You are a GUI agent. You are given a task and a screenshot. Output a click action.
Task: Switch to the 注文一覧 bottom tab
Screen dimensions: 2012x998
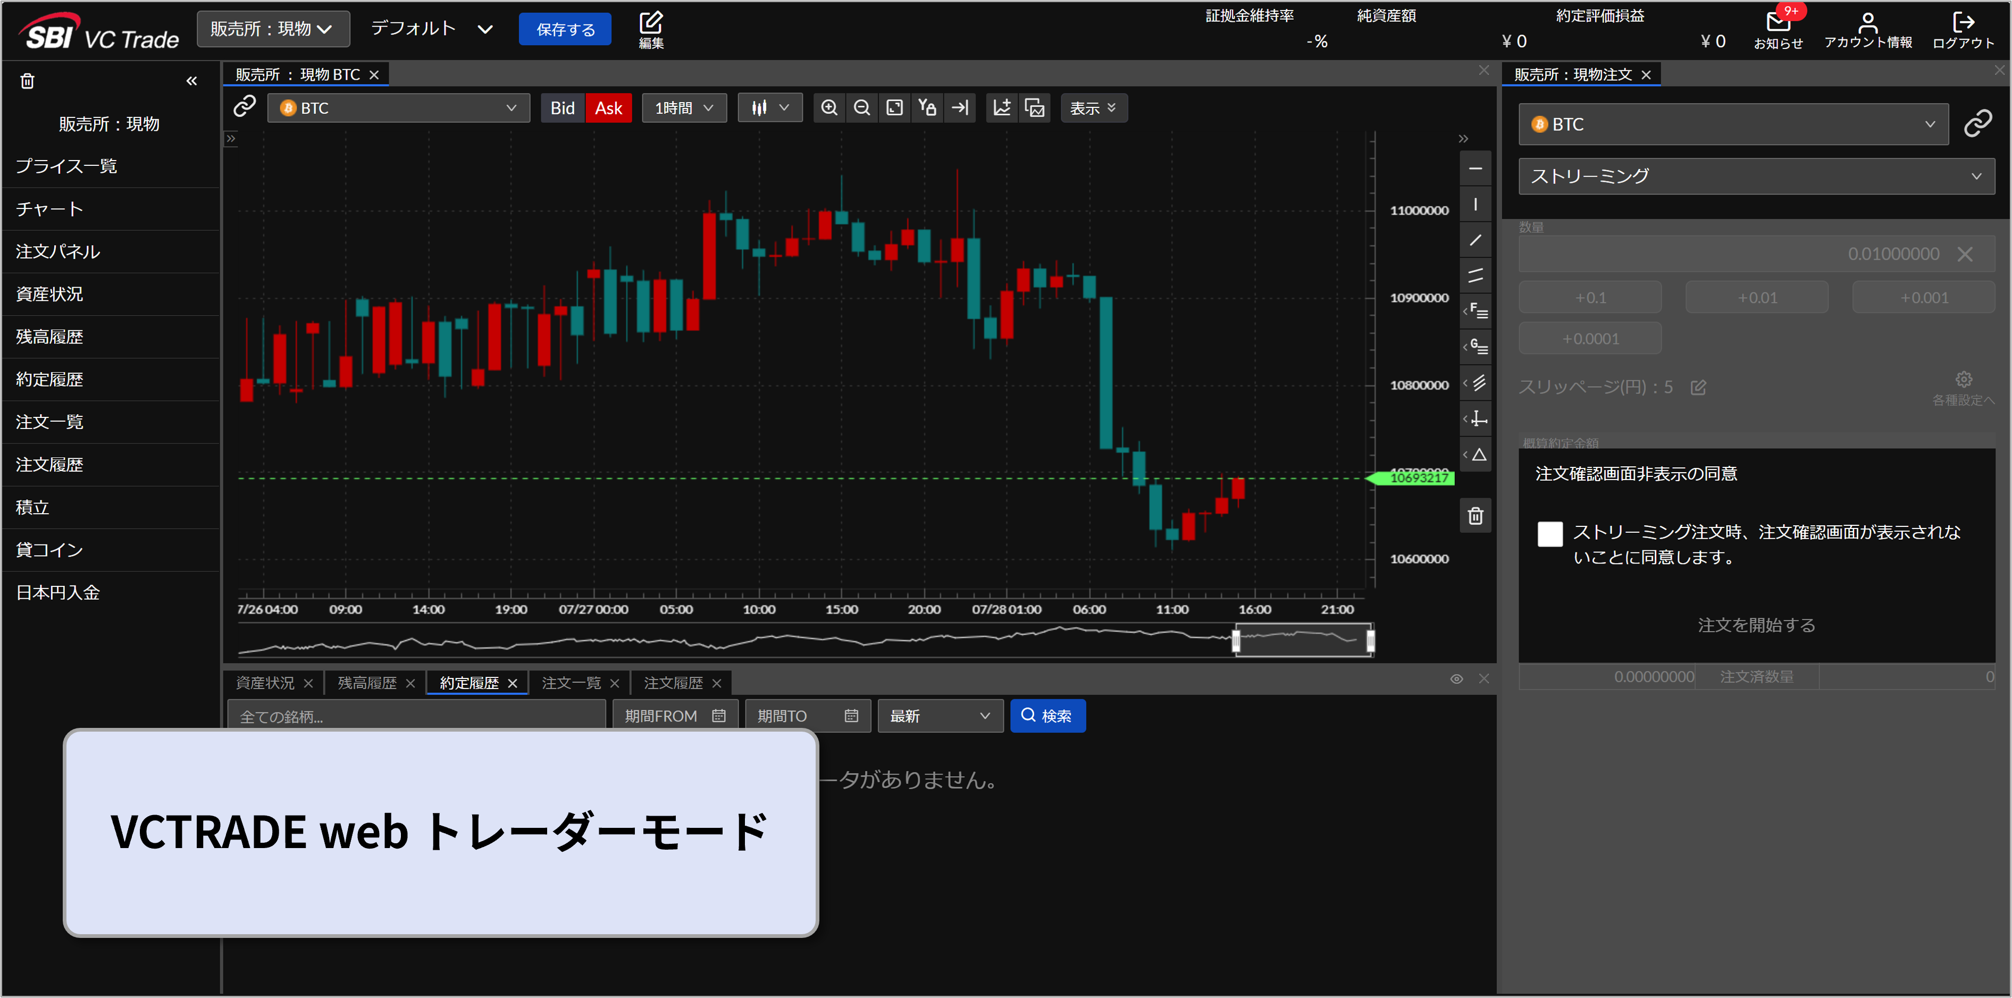point(571,683)
